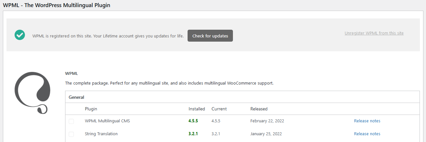Tick the WPML Multilingual CMS checkbox
This screenshot has width=426, height=142.
click(71, 121)
